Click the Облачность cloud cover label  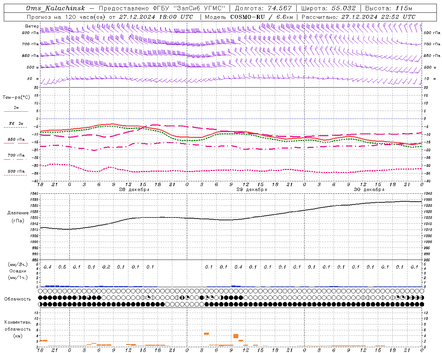18,299
